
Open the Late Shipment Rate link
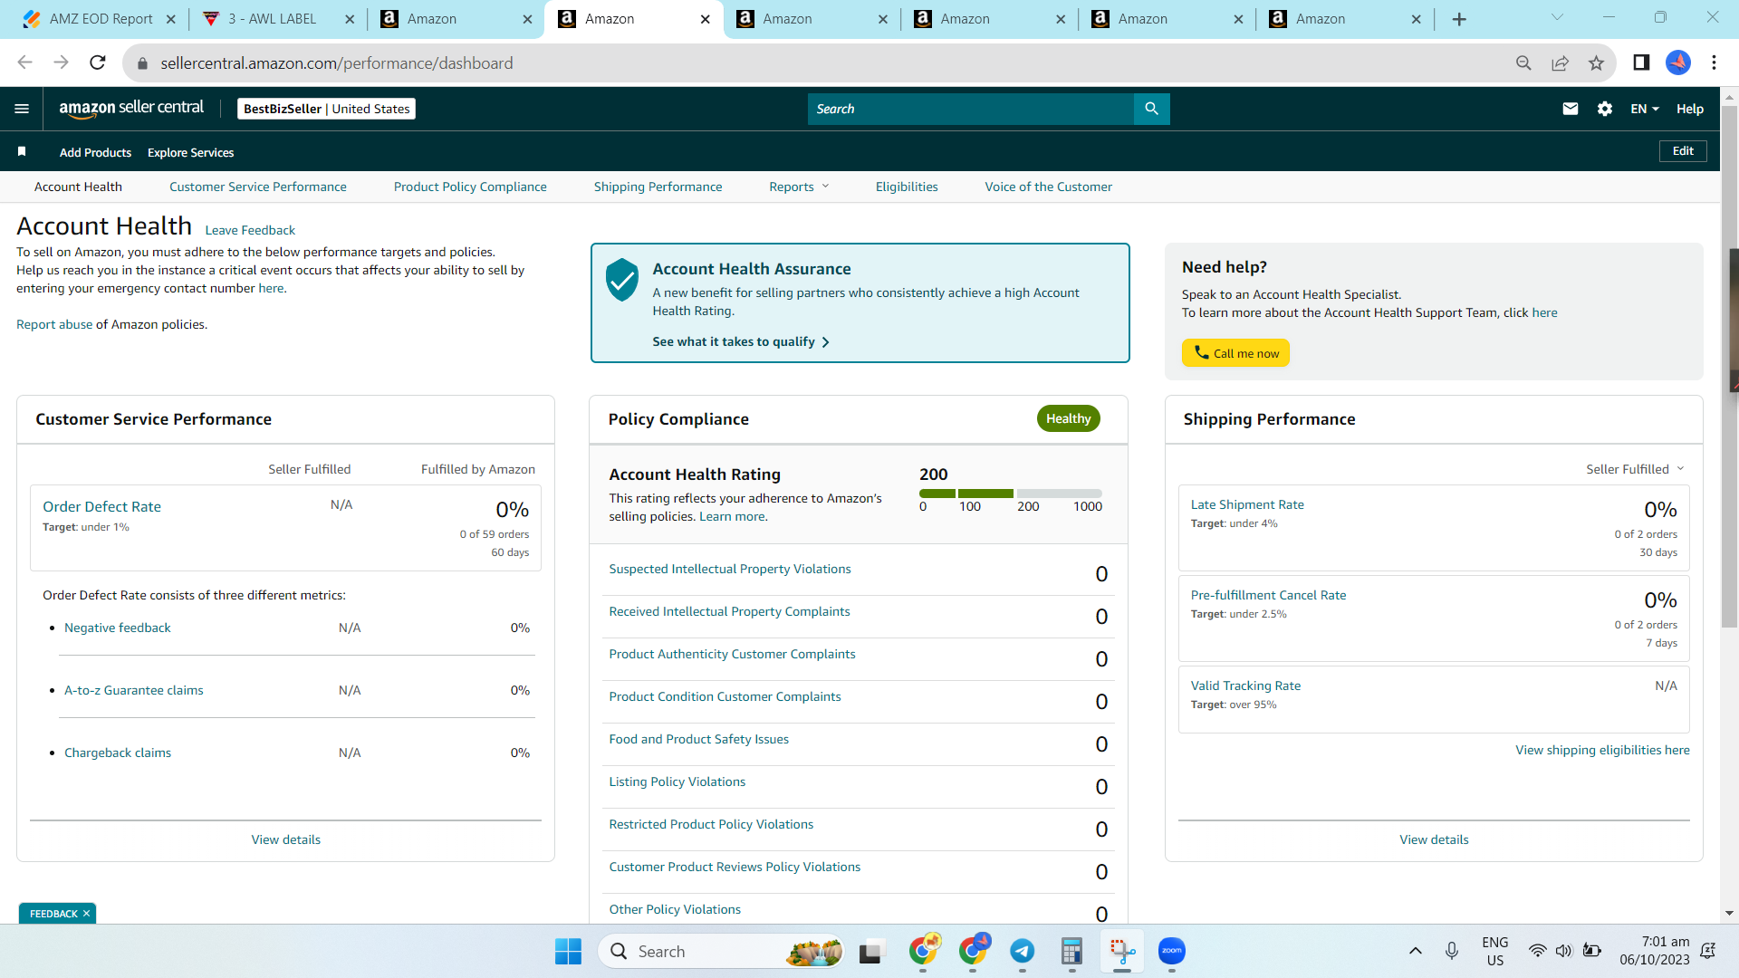[1247, 504]
